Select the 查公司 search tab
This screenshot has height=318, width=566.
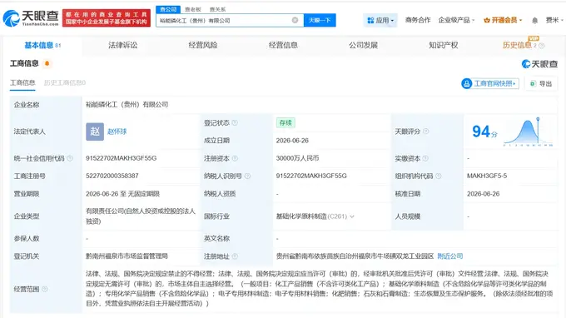point(168,9)
